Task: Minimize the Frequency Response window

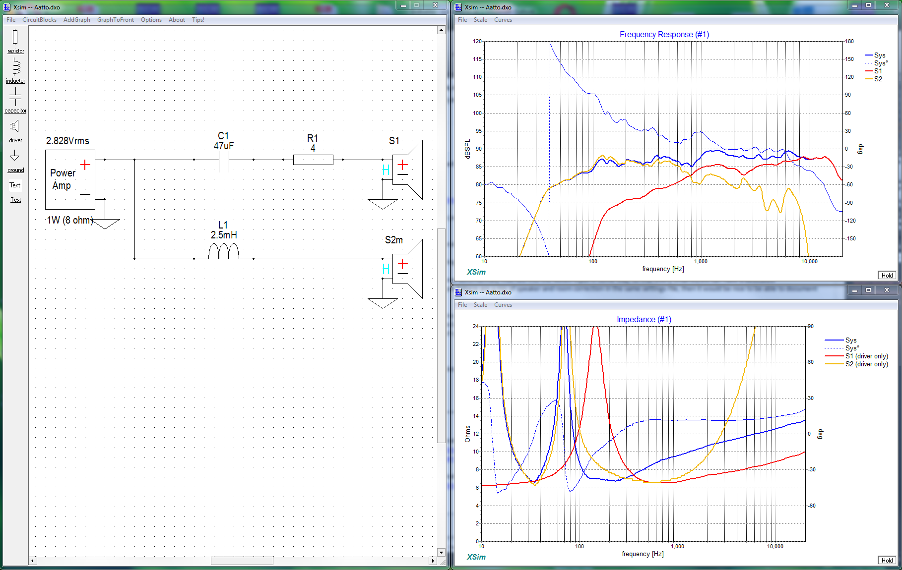Action: pos(855,5)
